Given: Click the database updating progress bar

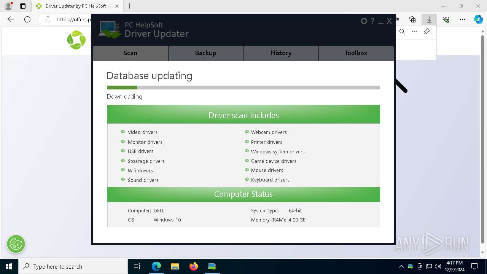Looking at the screenshot, I should (243, 88).
